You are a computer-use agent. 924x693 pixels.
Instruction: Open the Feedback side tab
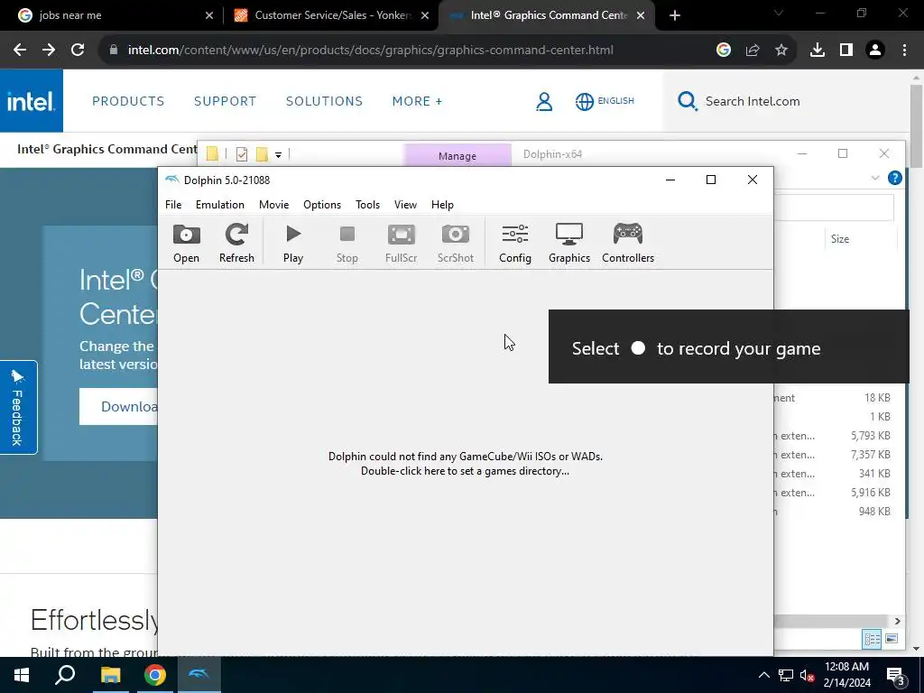(18, 407)
